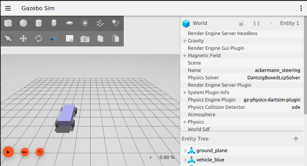Select the Scene row

pyautogui.click(x=242, y=63)
